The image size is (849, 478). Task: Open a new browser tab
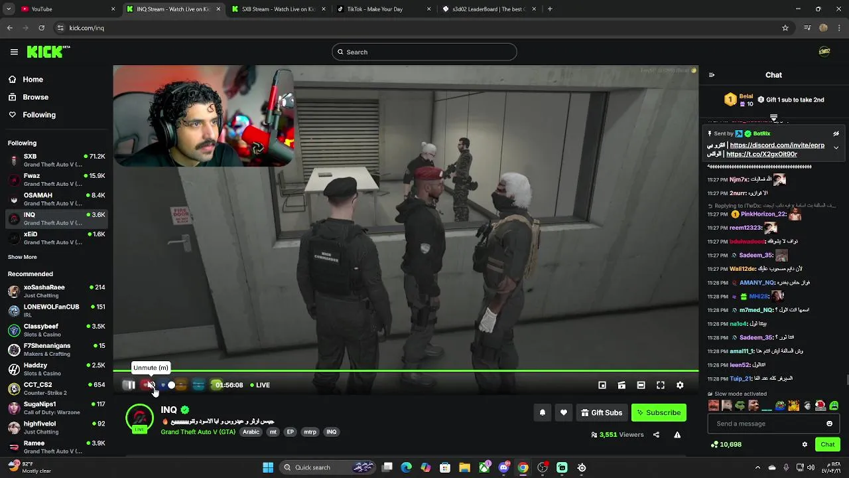tap(550, 9)
